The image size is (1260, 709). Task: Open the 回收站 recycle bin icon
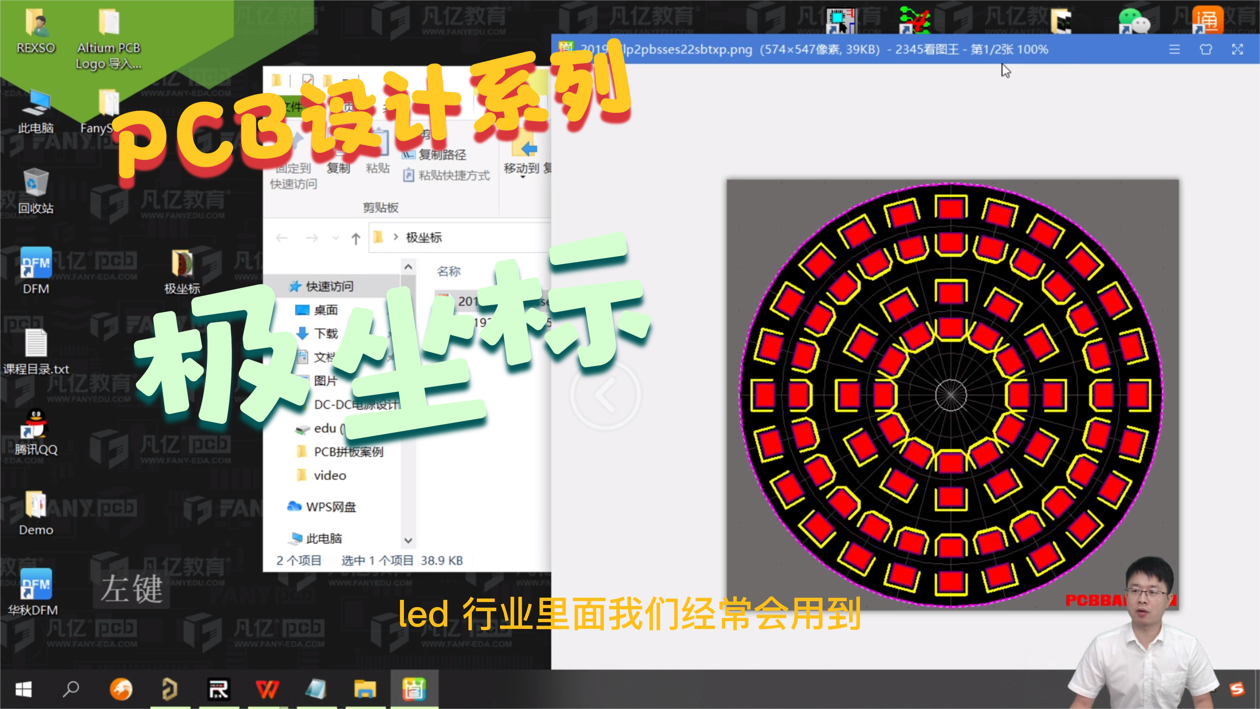click(36, 191)
